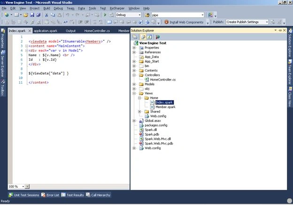The image size is (293, 205).
Task: Click the Add New Item icon
Action: (16, 15)
